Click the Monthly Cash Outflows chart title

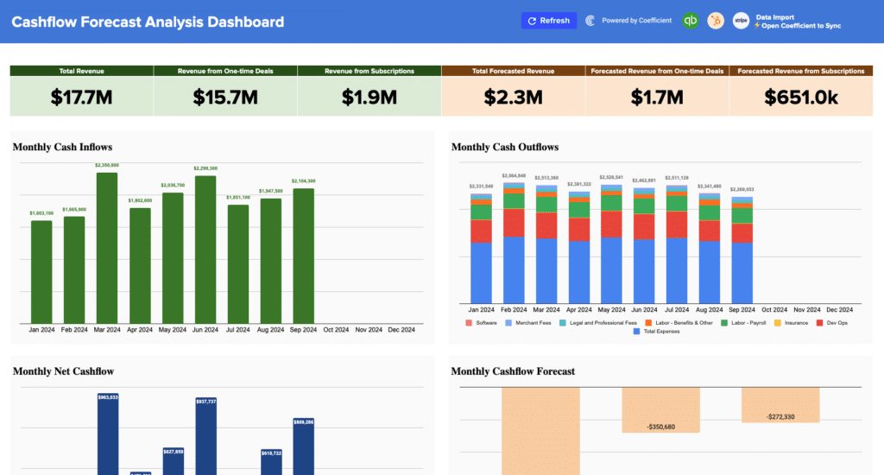[x=505, y=147]
